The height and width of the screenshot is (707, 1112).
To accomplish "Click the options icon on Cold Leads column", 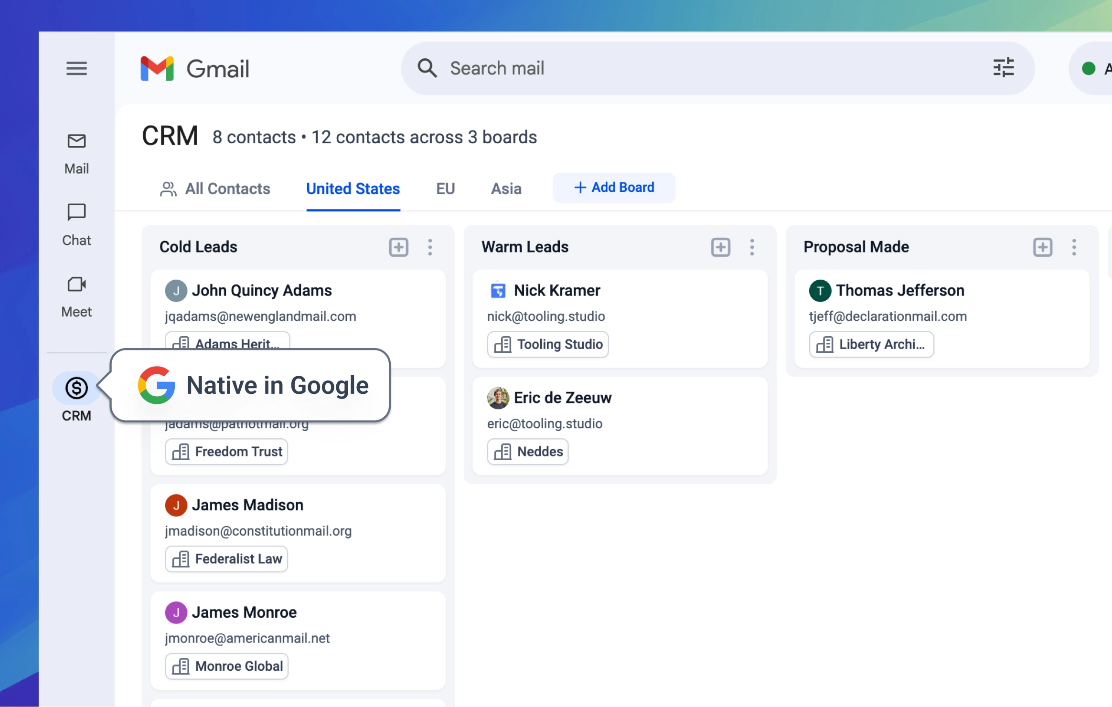I will coord(429,247).
